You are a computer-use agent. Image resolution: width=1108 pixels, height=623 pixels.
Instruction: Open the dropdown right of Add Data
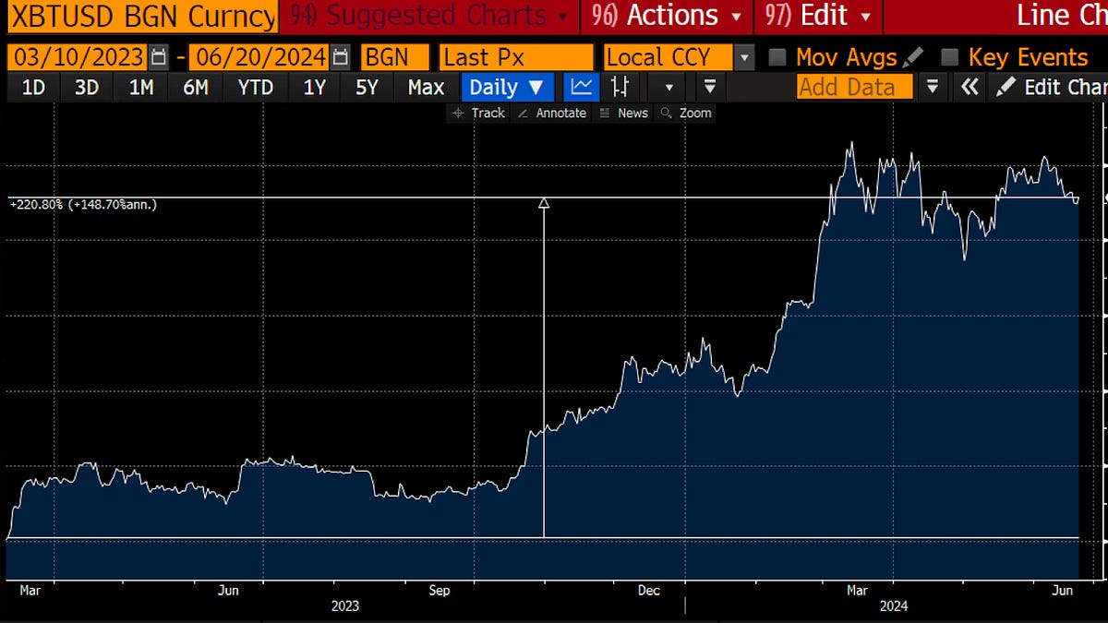[x=933, y=88]
